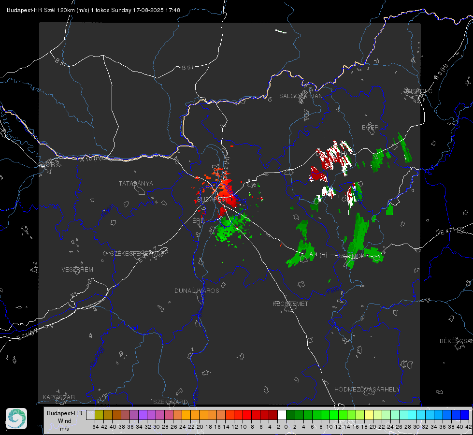Viewport: 473px width, 435px height.
Task: Click the KAPOSVÁR city label
Action: pos(58,397)
